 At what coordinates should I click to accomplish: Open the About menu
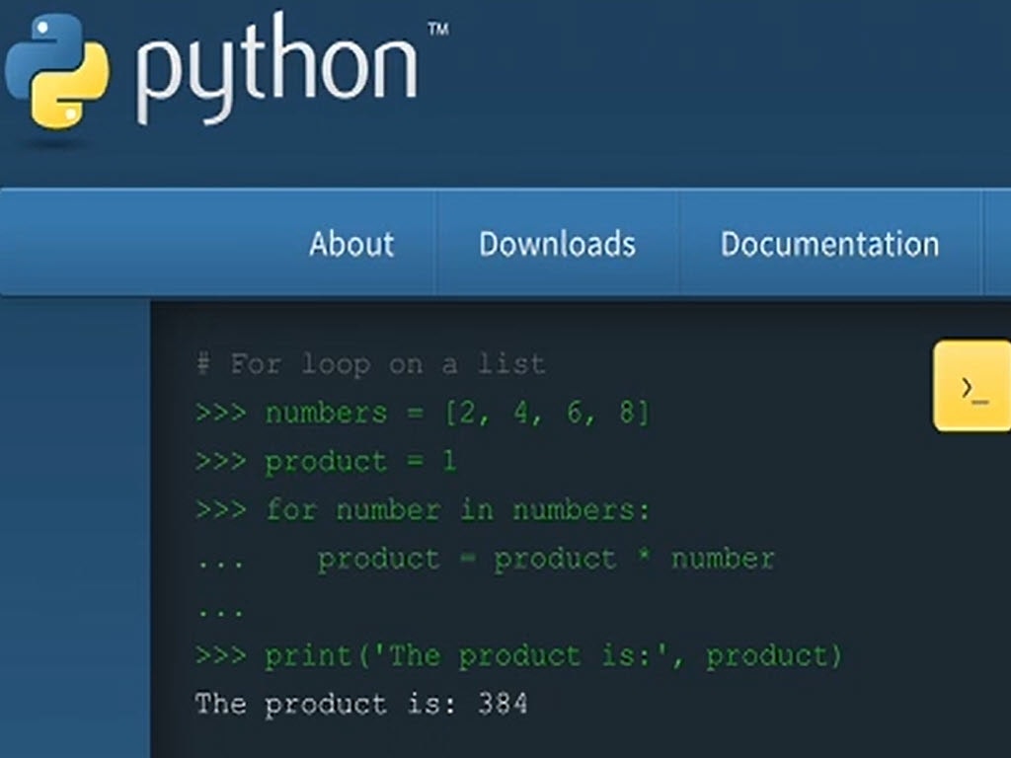click(x=351, y=244)
